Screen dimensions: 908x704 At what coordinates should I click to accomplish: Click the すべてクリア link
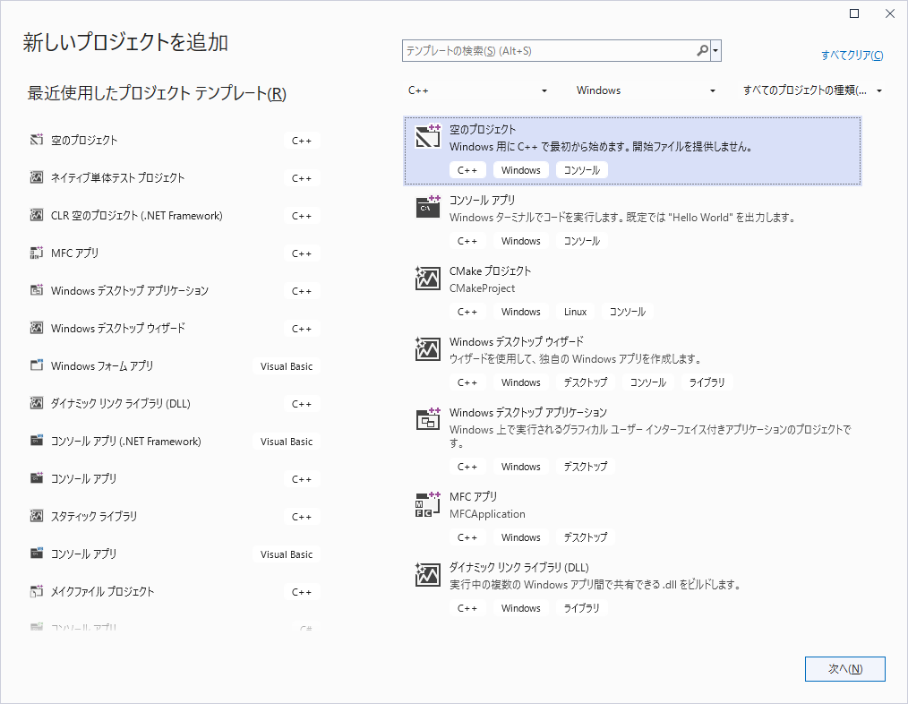tap(852, 56)
